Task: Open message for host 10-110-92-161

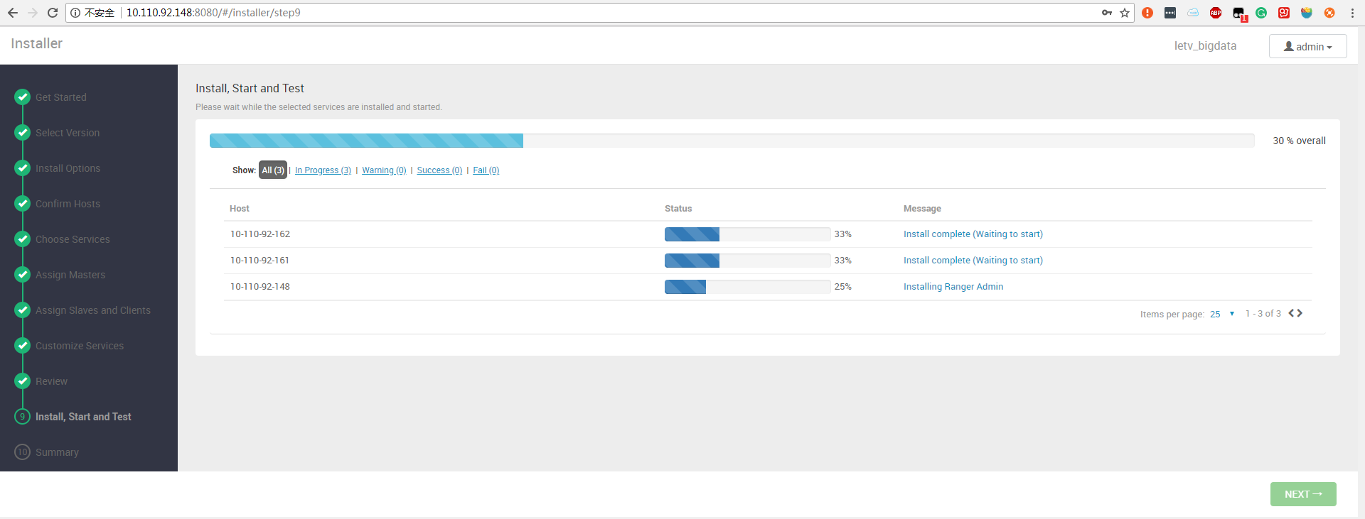Action: click(x=973, y=260)
